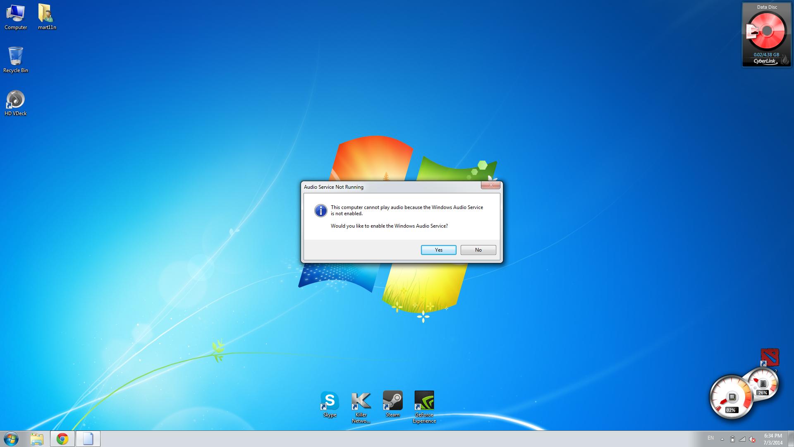This screenshot has height=447, width=794.
Task: Select the Steam desktop shortcut
Action: click(392, 404)
